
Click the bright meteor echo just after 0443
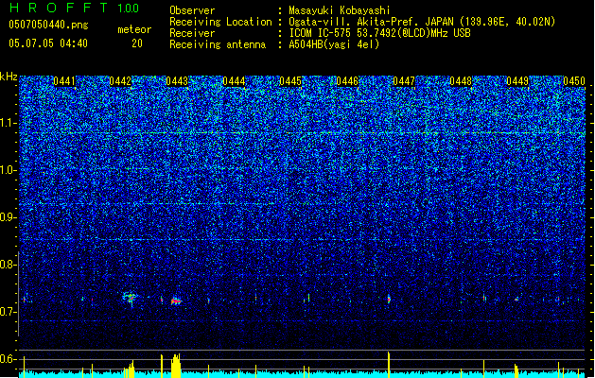point(176,301)
